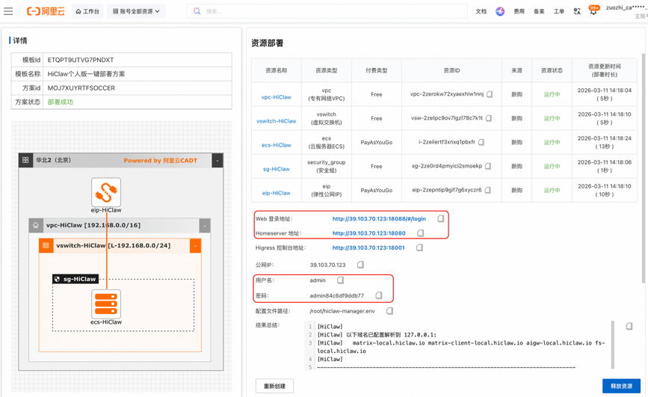Copy the i-2zeilertf3xnxq1pbxfr ECS ID
The height and width of the screenshot is (397, 648).
pos(481,142)
